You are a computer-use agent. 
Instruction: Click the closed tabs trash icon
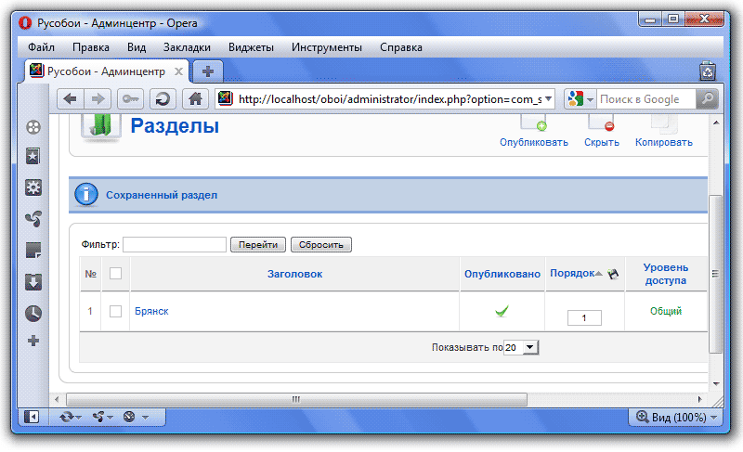coord(706,71)
